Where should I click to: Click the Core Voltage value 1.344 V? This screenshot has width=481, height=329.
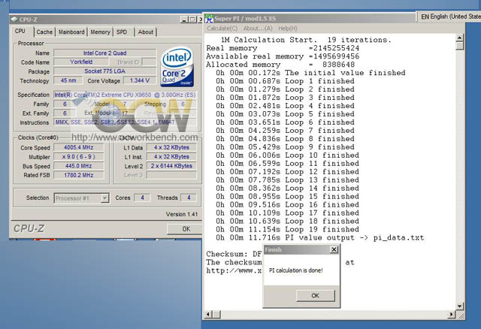(140, 80)
